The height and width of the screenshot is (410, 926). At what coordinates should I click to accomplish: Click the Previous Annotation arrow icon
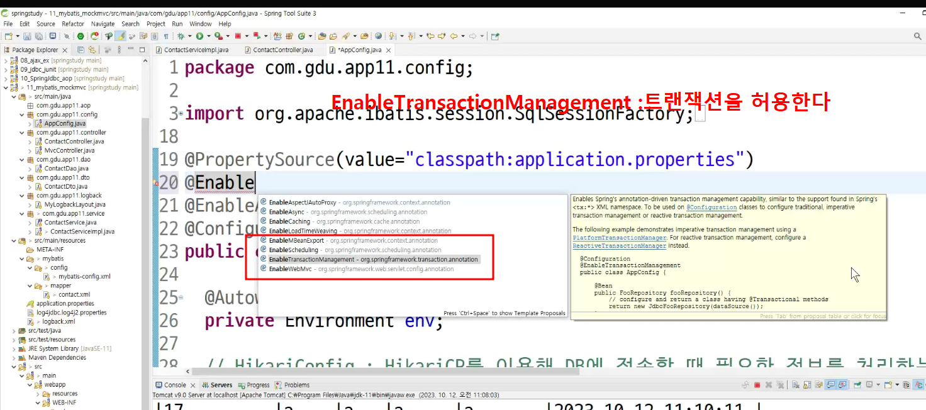(411, 36)
